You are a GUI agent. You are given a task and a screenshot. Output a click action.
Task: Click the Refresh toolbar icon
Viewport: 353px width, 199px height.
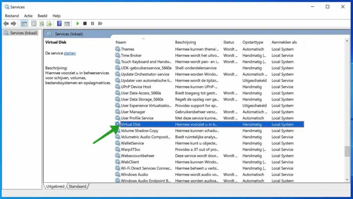point(42,24)
